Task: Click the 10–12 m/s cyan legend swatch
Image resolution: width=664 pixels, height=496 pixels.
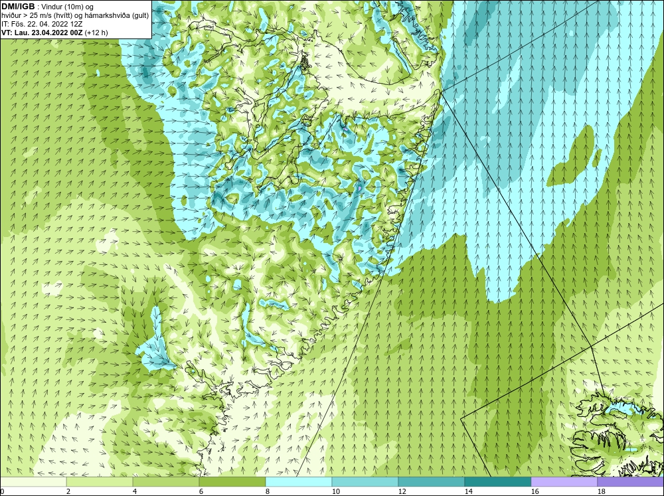Action: (365, 482)
